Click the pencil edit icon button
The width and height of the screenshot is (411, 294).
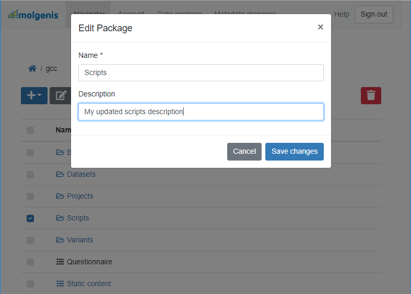[x=61, y=95]
